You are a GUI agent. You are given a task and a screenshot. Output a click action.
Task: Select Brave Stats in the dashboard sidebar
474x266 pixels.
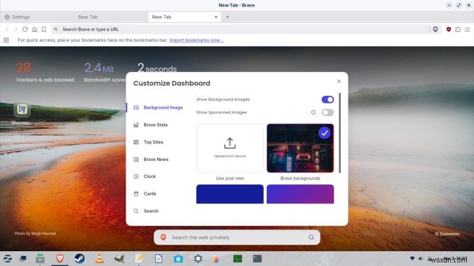point(151,125)
